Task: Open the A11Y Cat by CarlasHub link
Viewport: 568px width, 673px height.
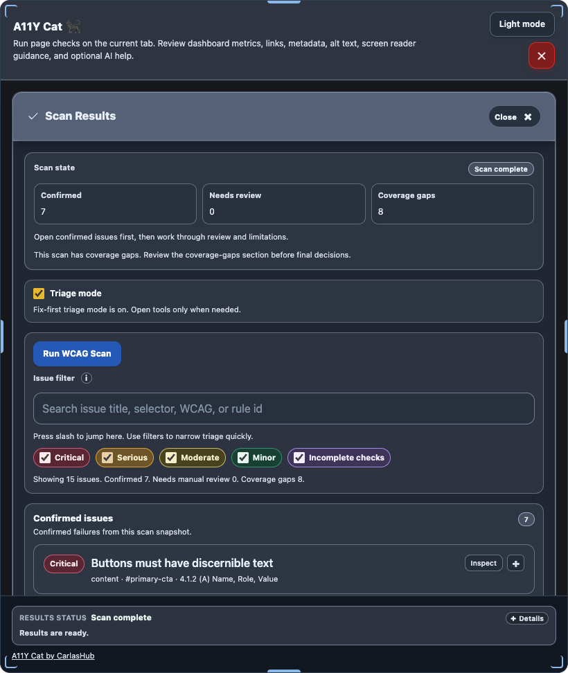Action: point(53,656)
